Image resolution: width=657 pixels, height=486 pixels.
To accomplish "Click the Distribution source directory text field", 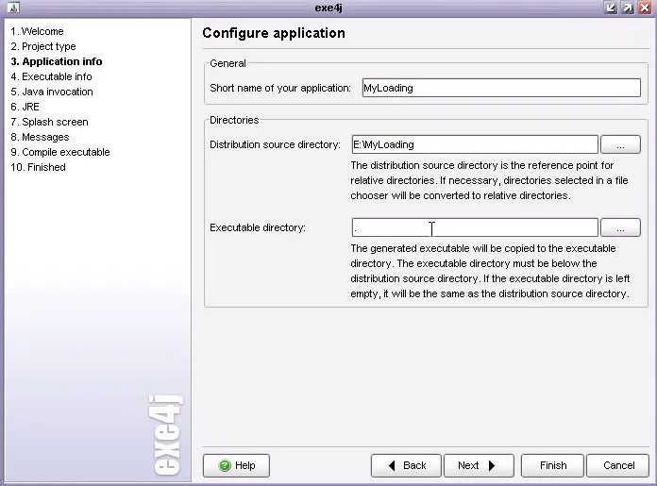I will tap(475, 144).
